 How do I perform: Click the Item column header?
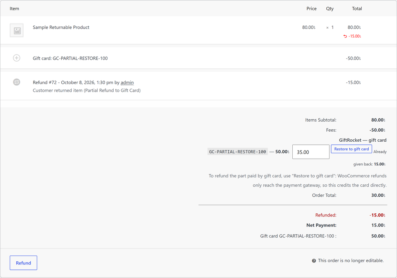click(14, 9)
